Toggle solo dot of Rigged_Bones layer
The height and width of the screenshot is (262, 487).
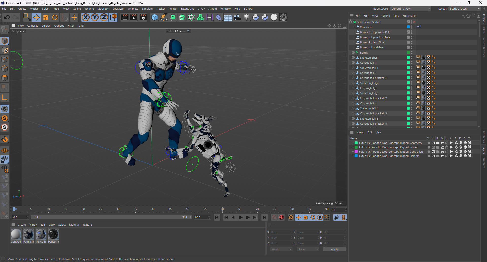429,147
